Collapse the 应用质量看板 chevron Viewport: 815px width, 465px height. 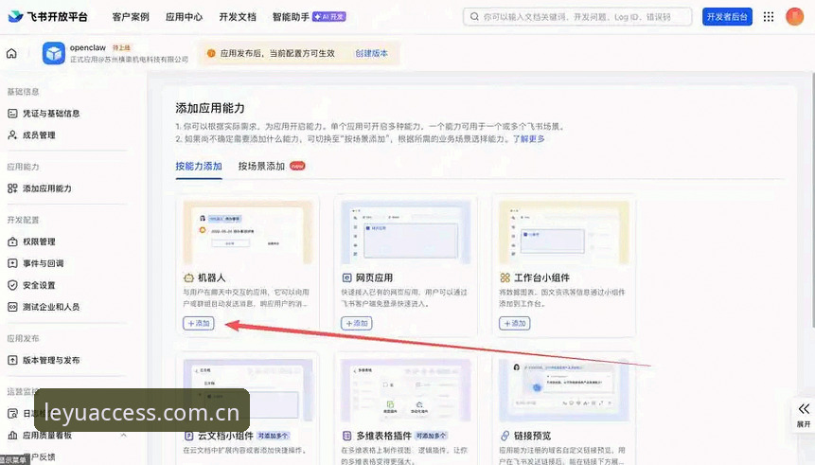(124, 435)
